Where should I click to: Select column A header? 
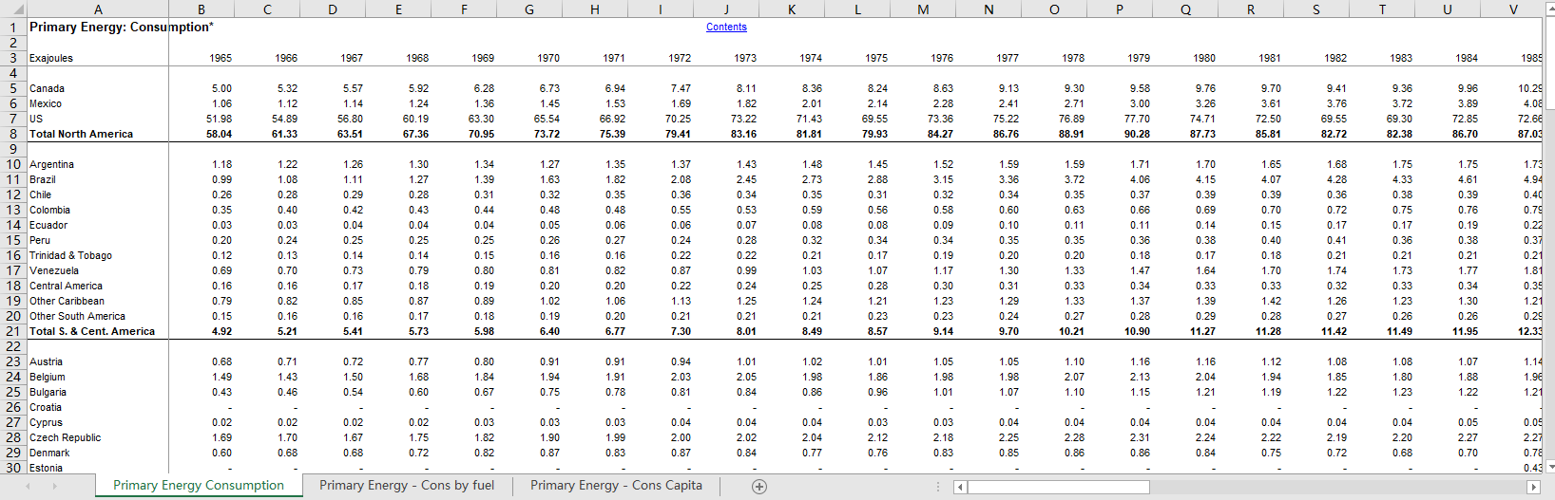(97, 9)
